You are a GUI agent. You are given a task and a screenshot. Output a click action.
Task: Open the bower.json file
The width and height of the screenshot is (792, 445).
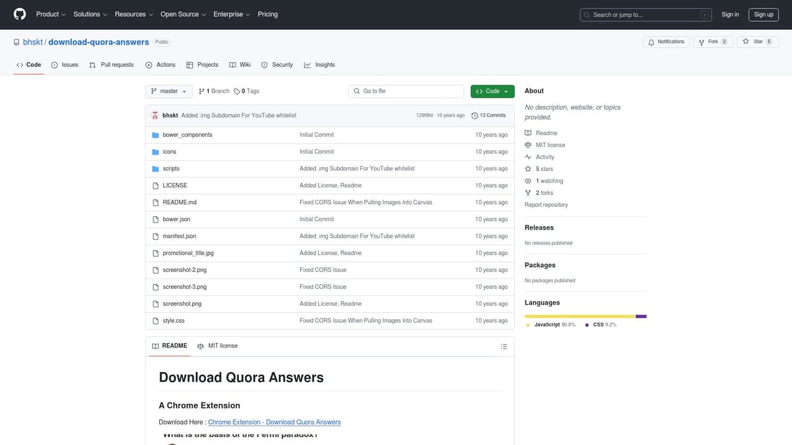point(176,220)
